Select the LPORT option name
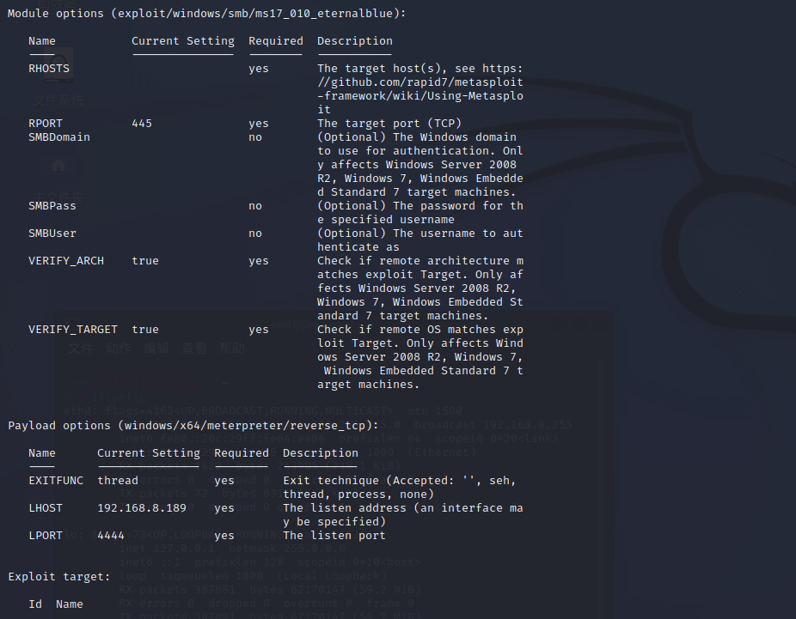This screenshot has height=619, width=796. (x=46, y=536)
